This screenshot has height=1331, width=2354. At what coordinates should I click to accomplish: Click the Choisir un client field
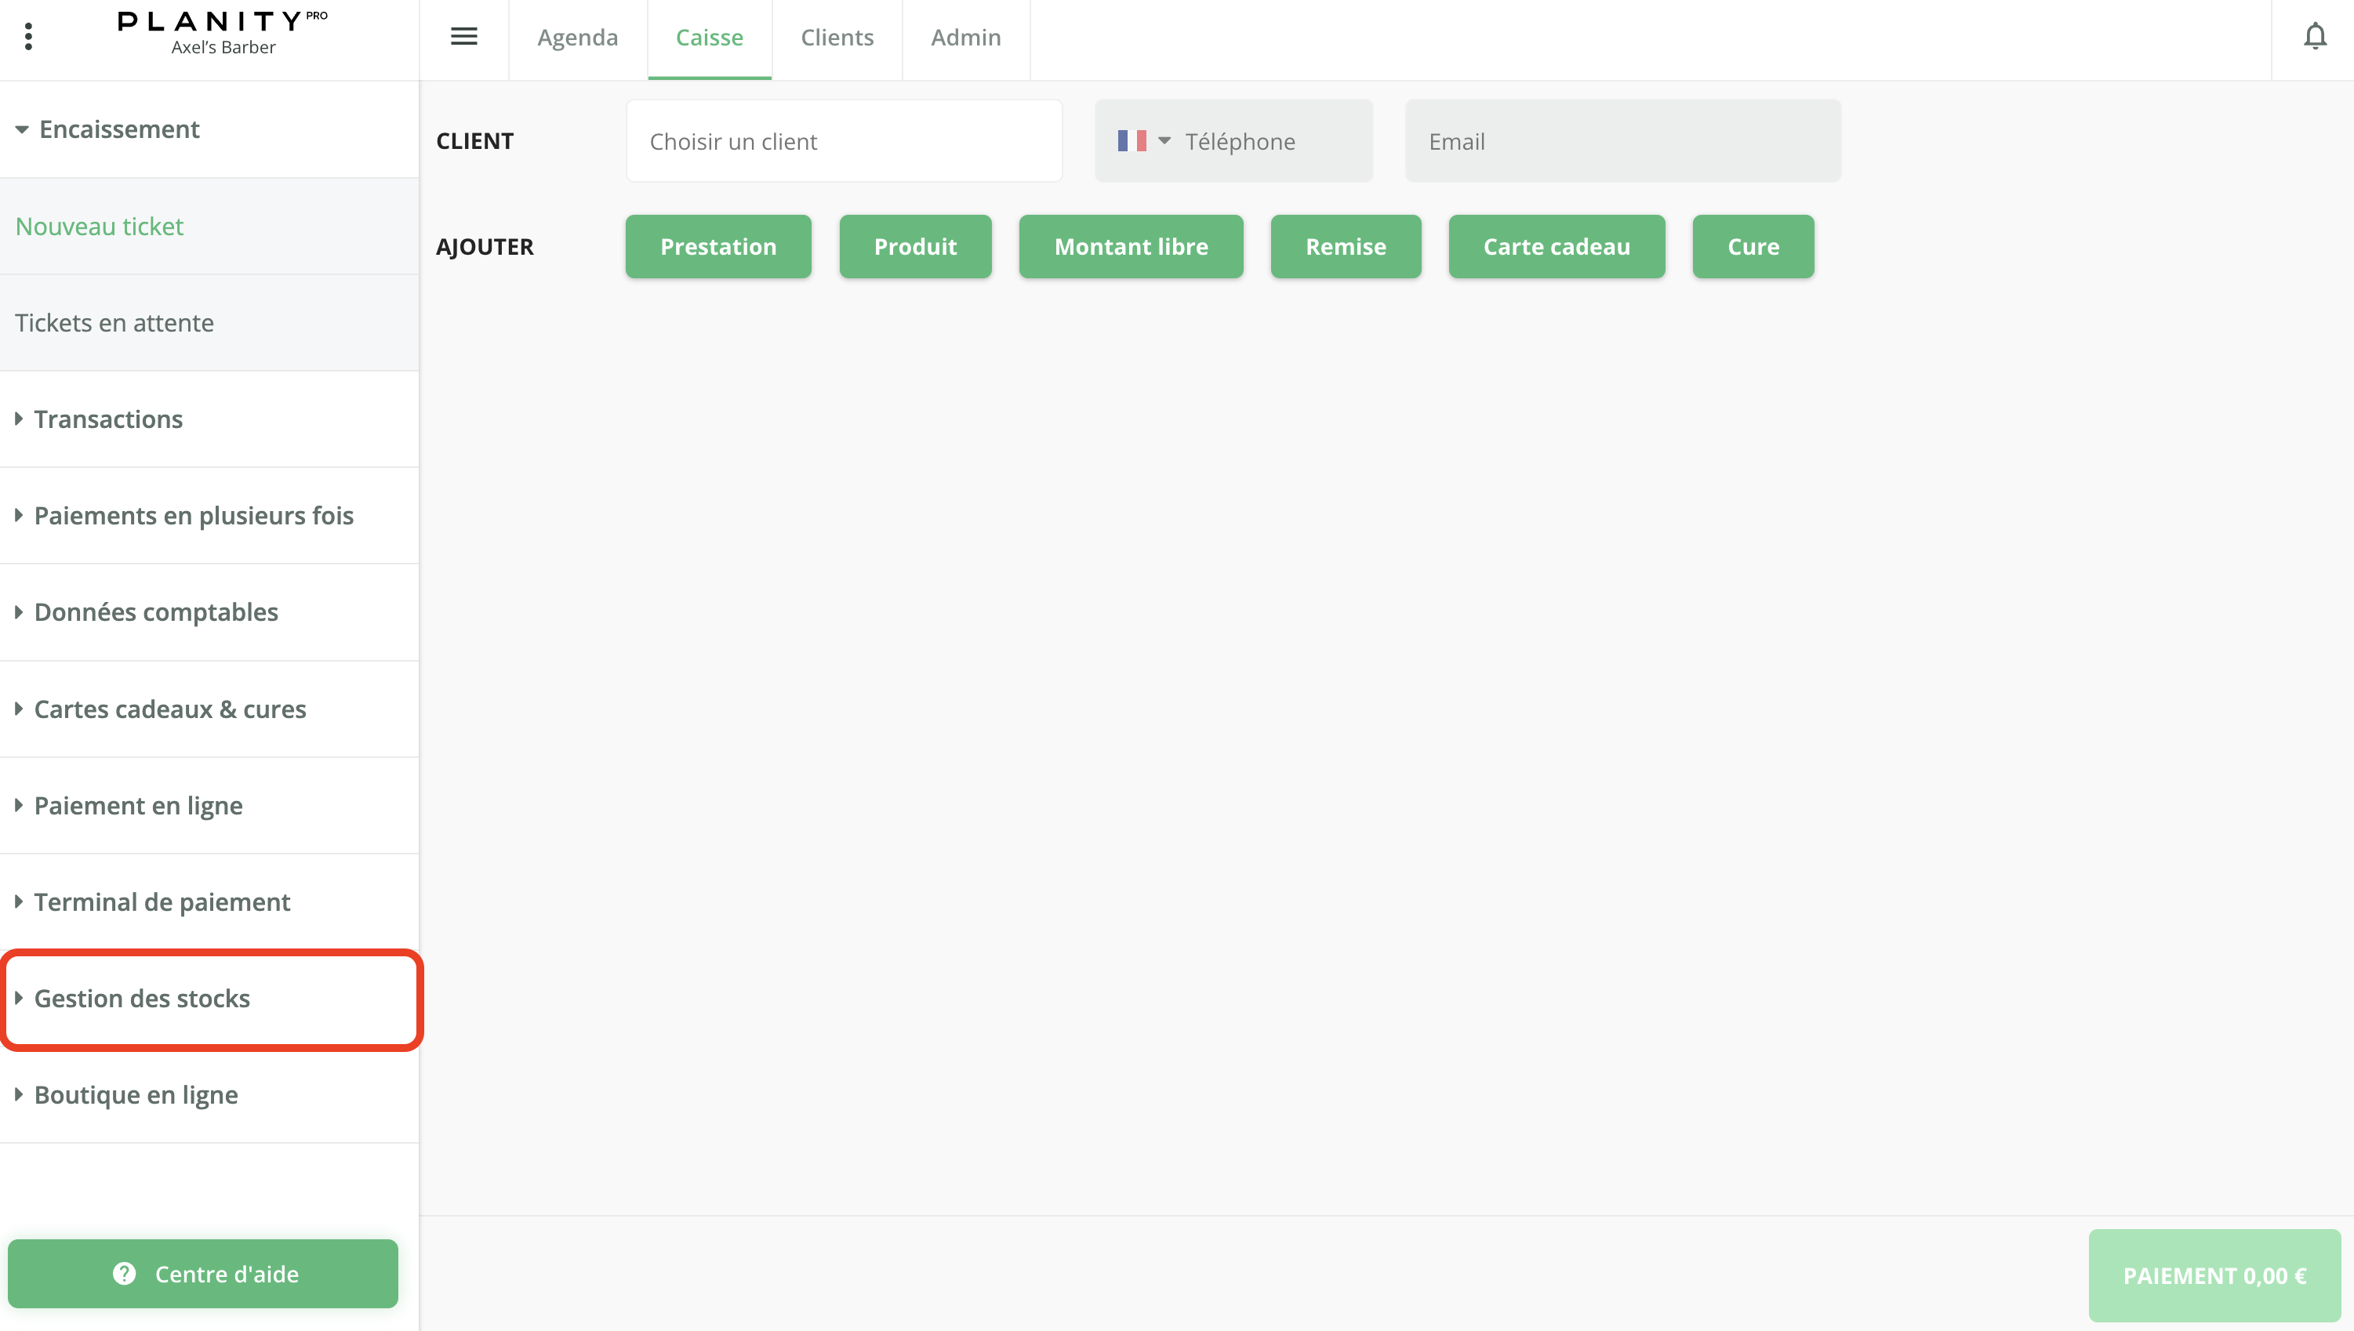(x=843, y=142)
